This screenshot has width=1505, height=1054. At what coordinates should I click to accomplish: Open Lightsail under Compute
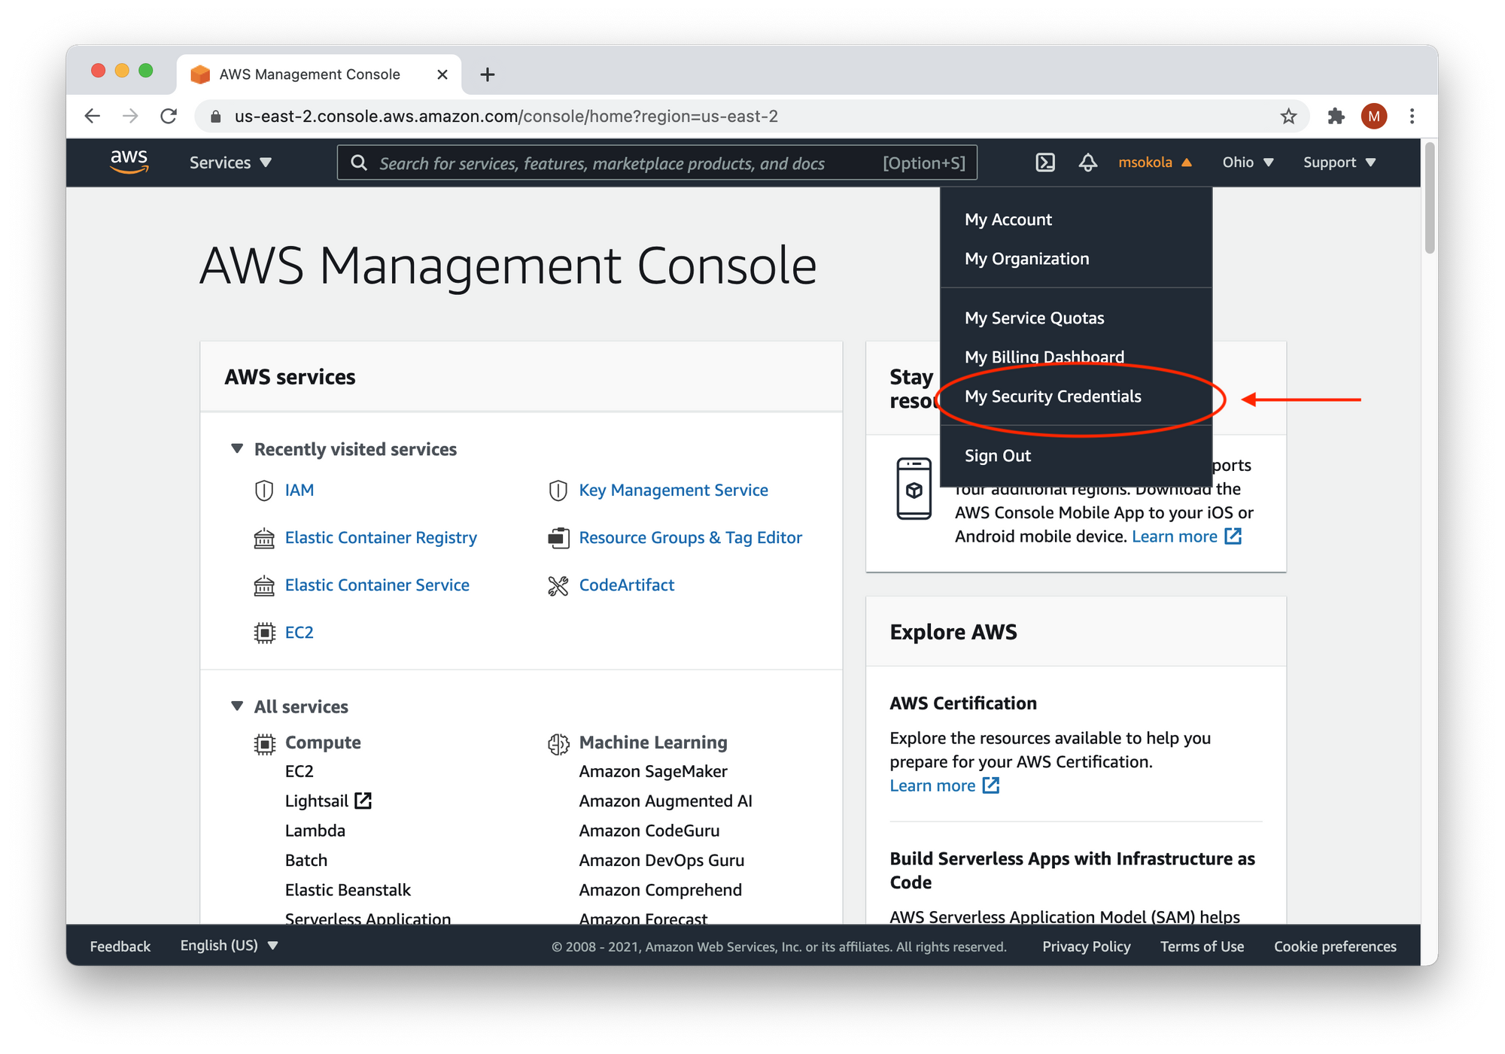click(316, 801)
